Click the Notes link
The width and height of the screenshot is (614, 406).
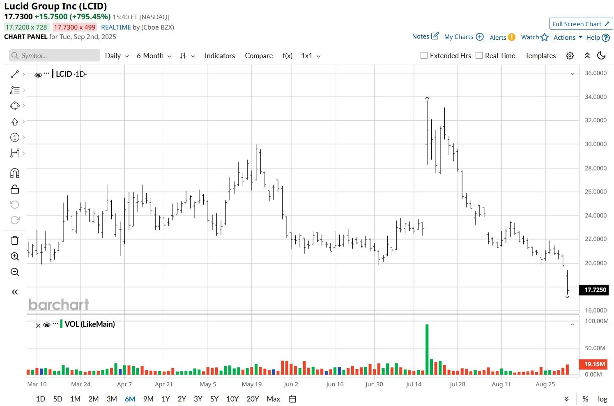(x=421, y=36)
